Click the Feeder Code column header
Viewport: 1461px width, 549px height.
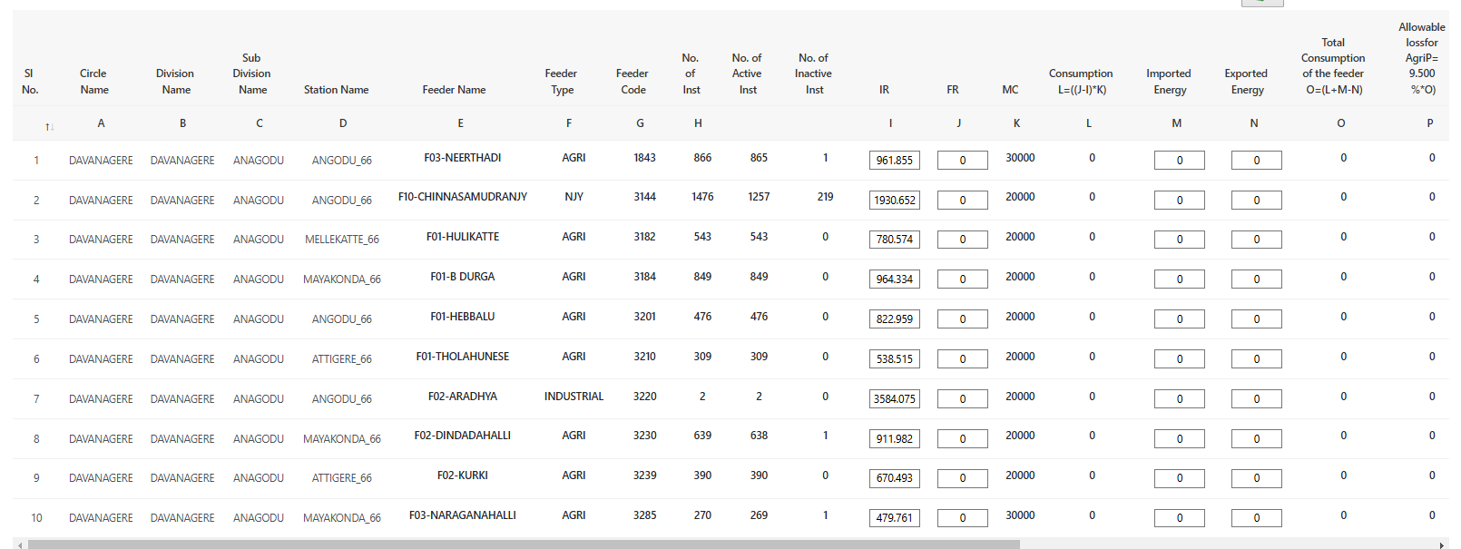click(632, 82)
